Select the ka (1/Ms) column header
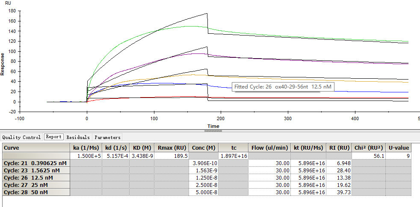The height and width of the screenshot is (207, 420). click(86, 148)
